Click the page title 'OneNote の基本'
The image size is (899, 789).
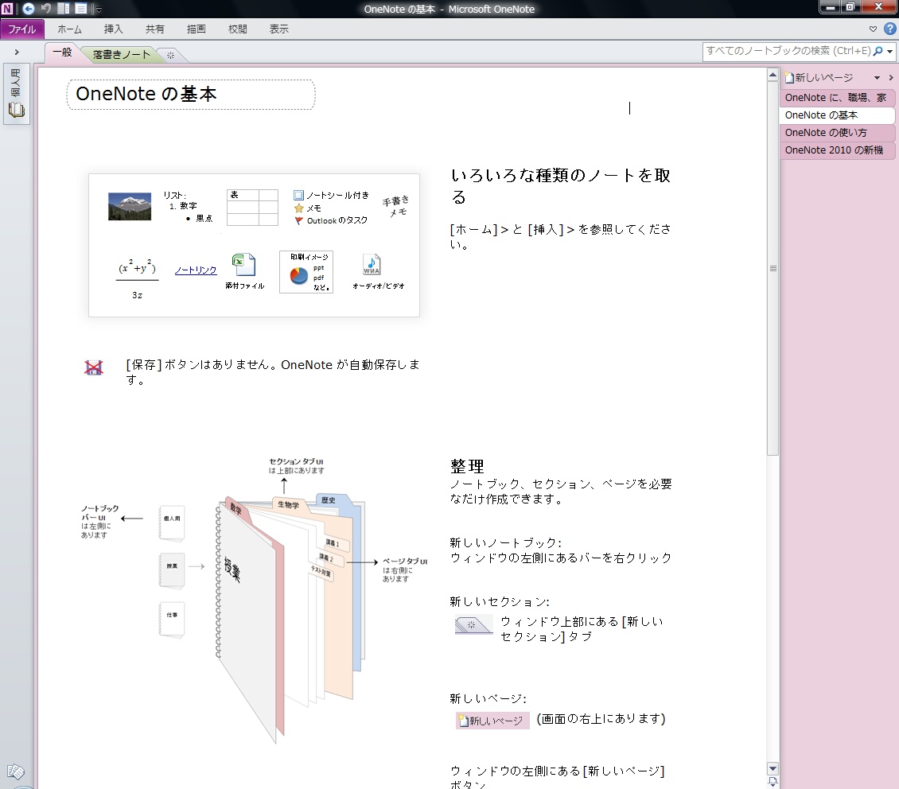click(x=146, y=94)
